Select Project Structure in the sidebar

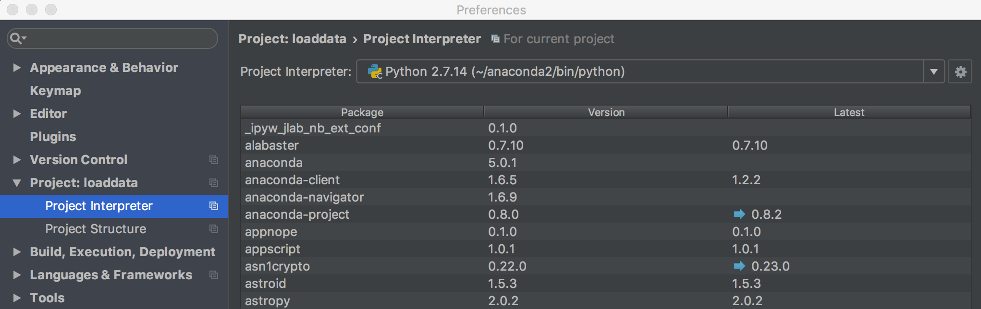pos(96,229)
